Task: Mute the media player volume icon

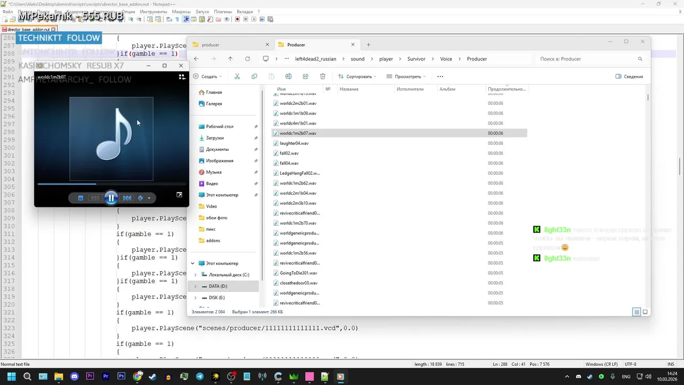Action: (140, 198)
